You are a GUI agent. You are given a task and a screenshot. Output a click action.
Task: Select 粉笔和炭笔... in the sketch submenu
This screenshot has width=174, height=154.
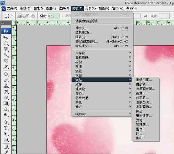click(146, 89)
